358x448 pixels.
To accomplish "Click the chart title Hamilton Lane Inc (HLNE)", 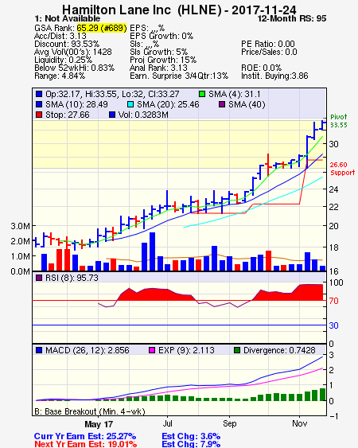I will pos(142,10).
